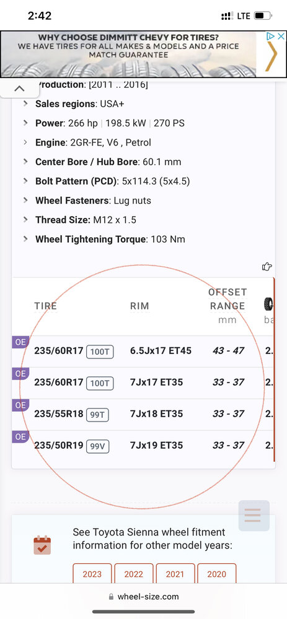Expand the Engine detail chevron
Viewport: 287px width, 619px height.
click(x=25, y=142)
